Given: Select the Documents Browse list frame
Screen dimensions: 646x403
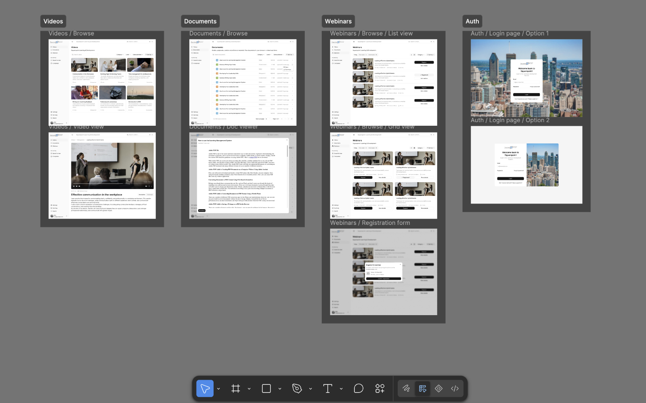Looking at the screenshot, I should [243, 82].
